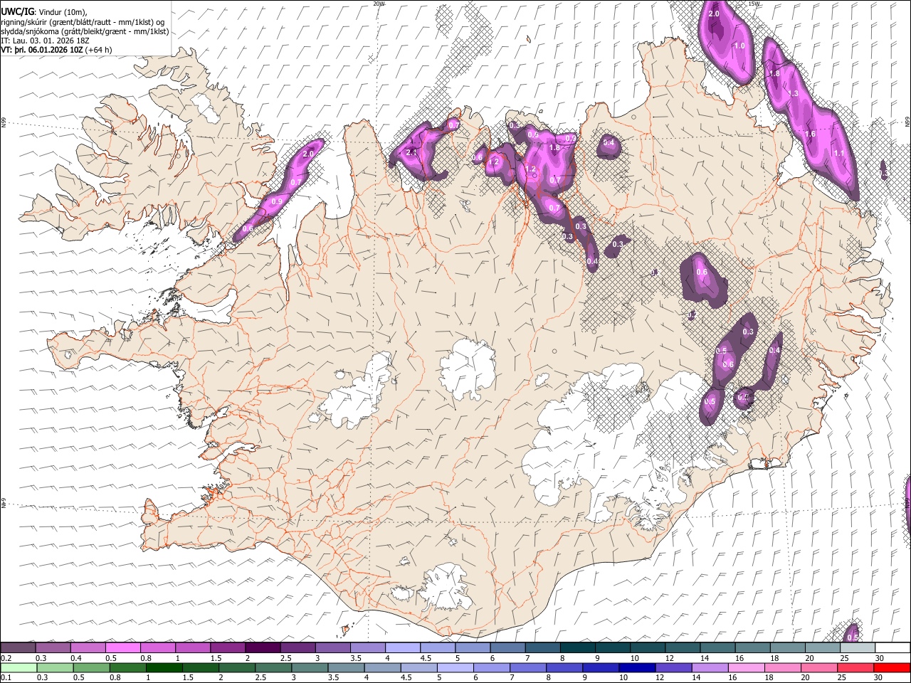Select the "0.9" value in the Westfjords snow band
The width and height of the screenshot is (911, 683).
tap(277, 202)
